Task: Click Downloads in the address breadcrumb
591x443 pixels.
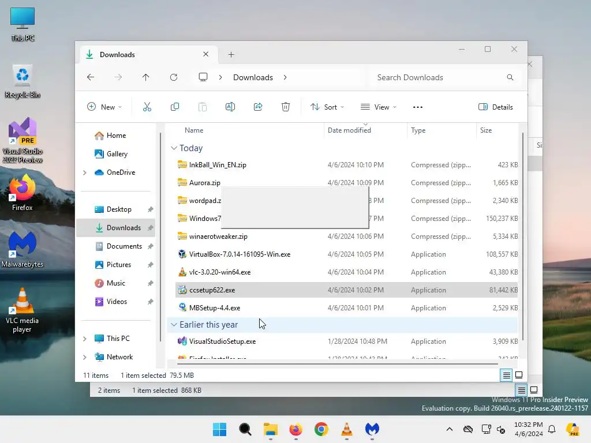Action: click(x=253, y=77)
